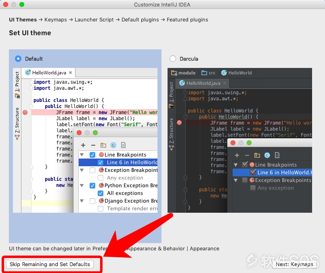Toggle All exceptions checkbox in Default preview

101,193
